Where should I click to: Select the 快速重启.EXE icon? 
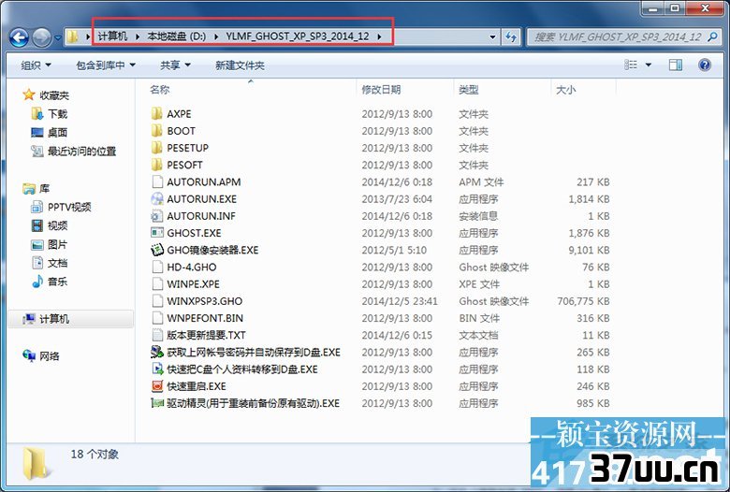pyautogui.click(x=157, y=386)
